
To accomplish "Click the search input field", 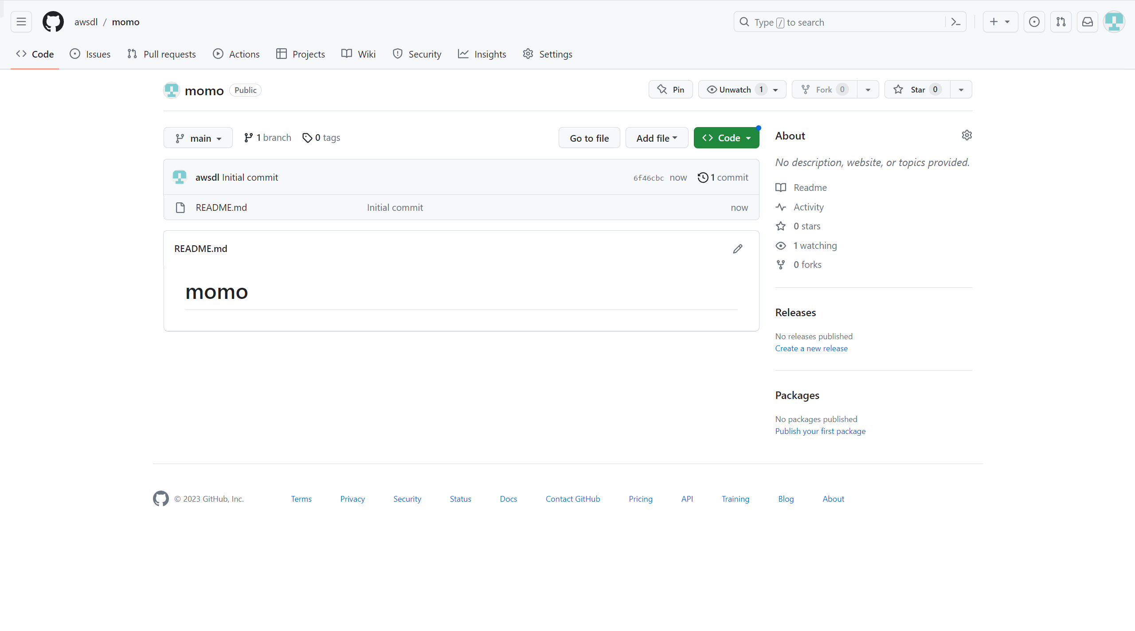I will point(842,22).
